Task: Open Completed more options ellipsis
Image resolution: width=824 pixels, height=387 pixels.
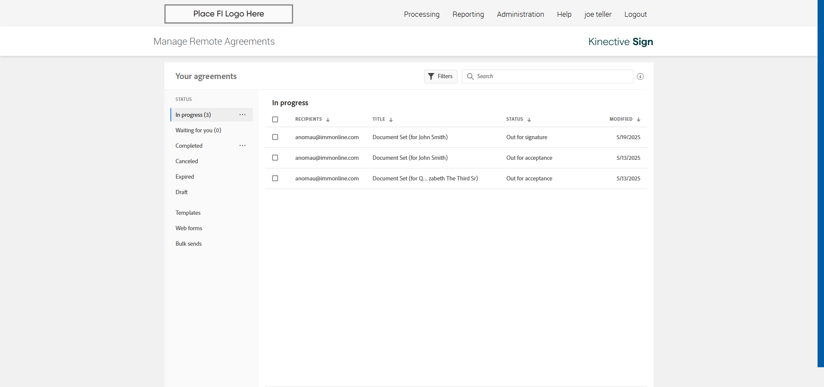Action: (x=242, y=146)
